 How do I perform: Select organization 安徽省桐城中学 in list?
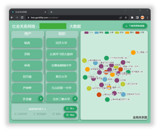[62, 65]
